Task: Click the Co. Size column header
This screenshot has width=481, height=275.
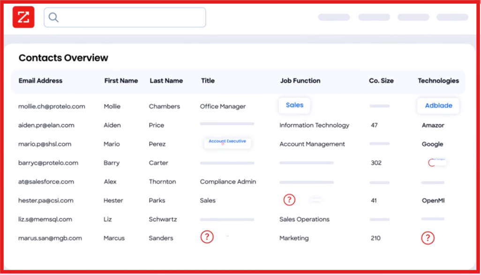Action: [x=381, y=81]
